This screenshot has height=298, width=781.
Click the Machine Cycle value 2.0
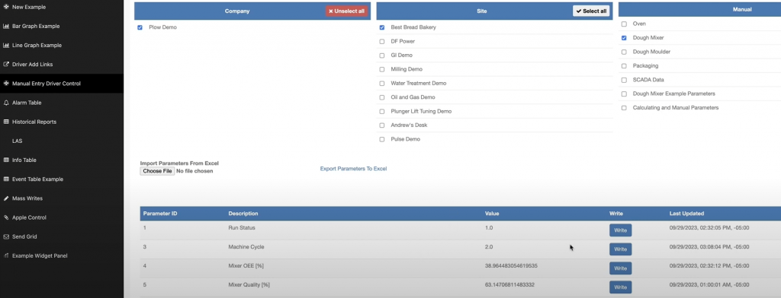489,247
